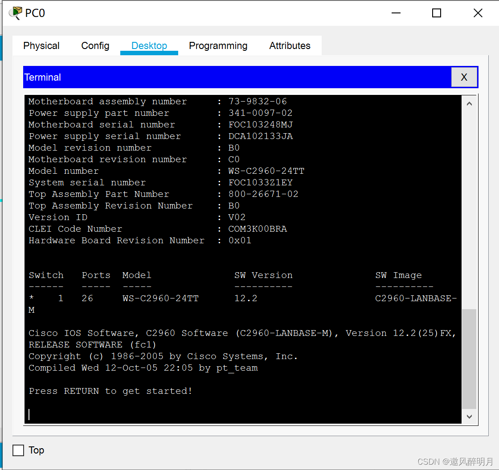
Task: Click the C2960-LANBASE- image name in table
Action: (x=416, y=298)
